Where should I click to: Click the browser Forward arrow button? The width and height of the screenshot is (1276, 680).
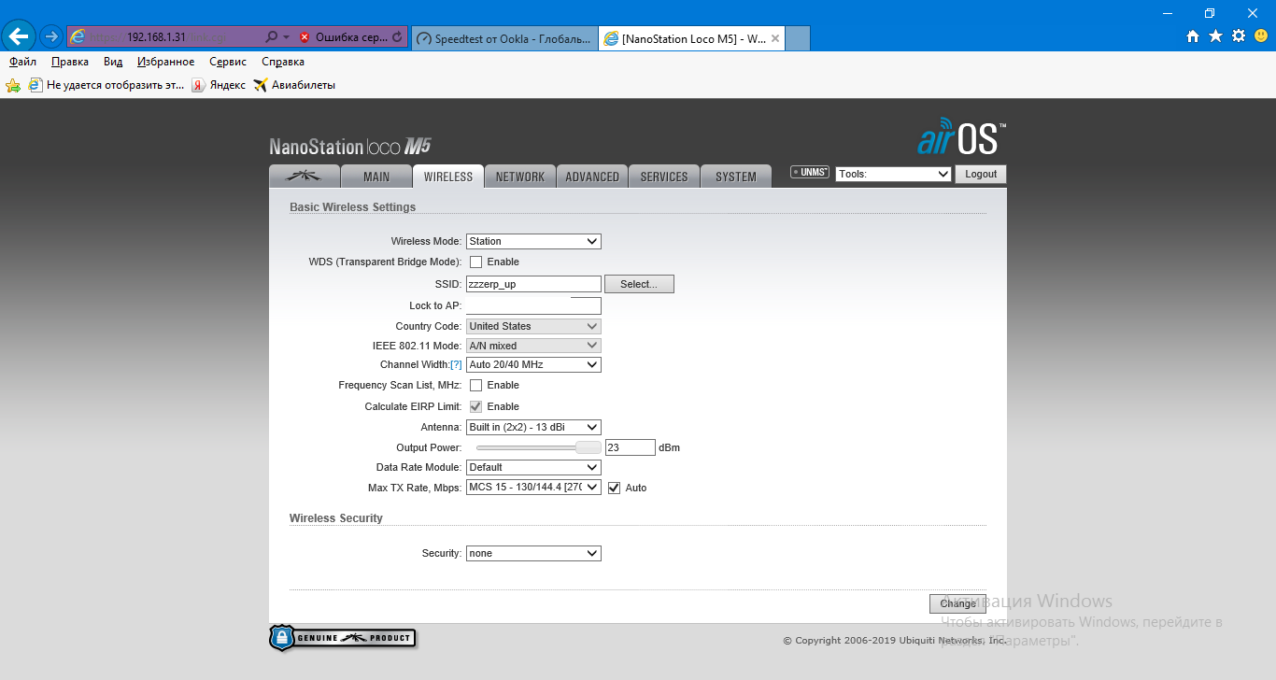point(51,37)
